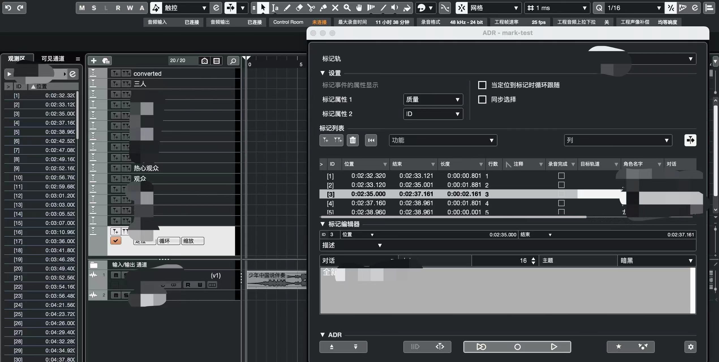Click the Mute X tool

tap(335, 8)
